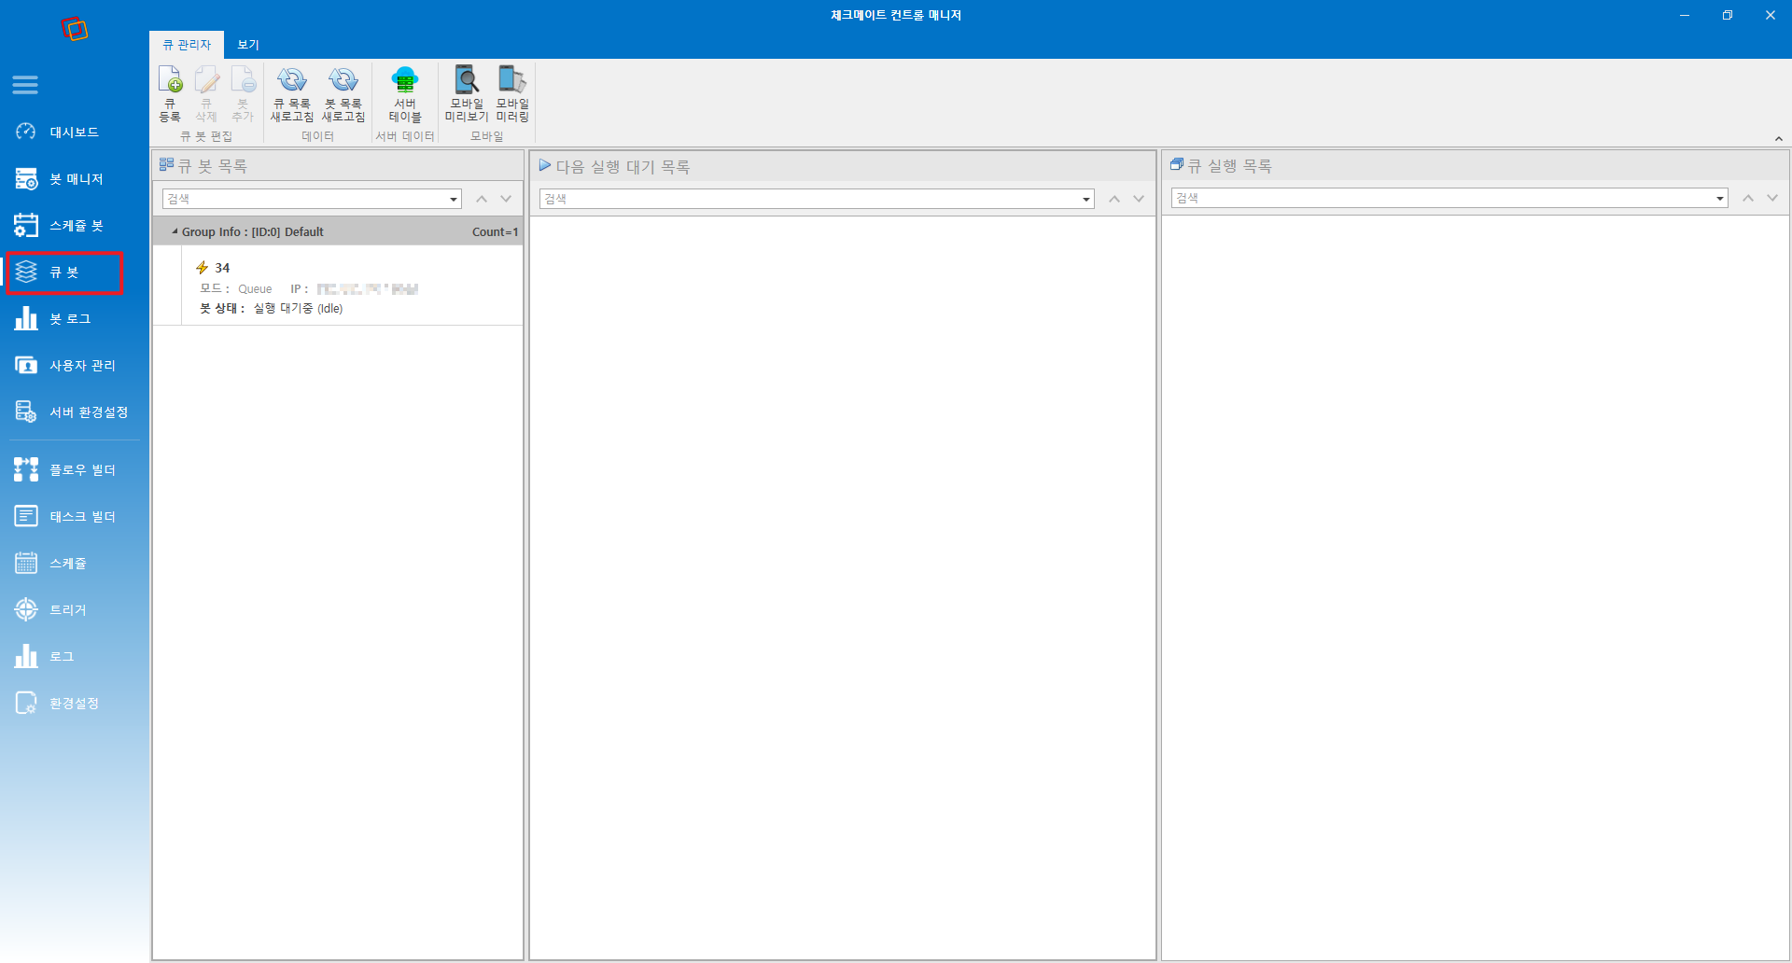Select the 큐 관리자 ribbon tab
Screen dimensions: 1792x963
pos(187,45)
